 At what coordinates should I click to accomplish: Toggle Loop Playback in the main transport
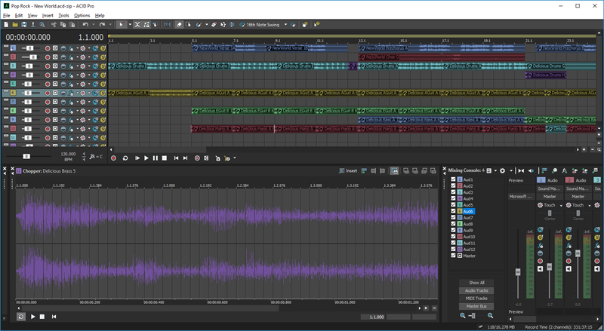[125, 158]
